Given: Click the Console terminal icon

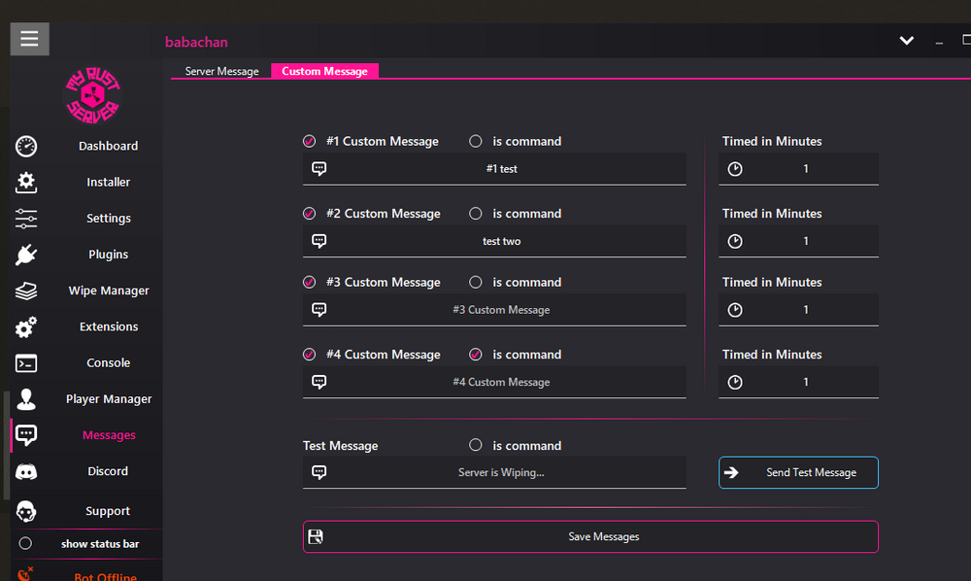Looking at the screenshot, I should 26,363.
